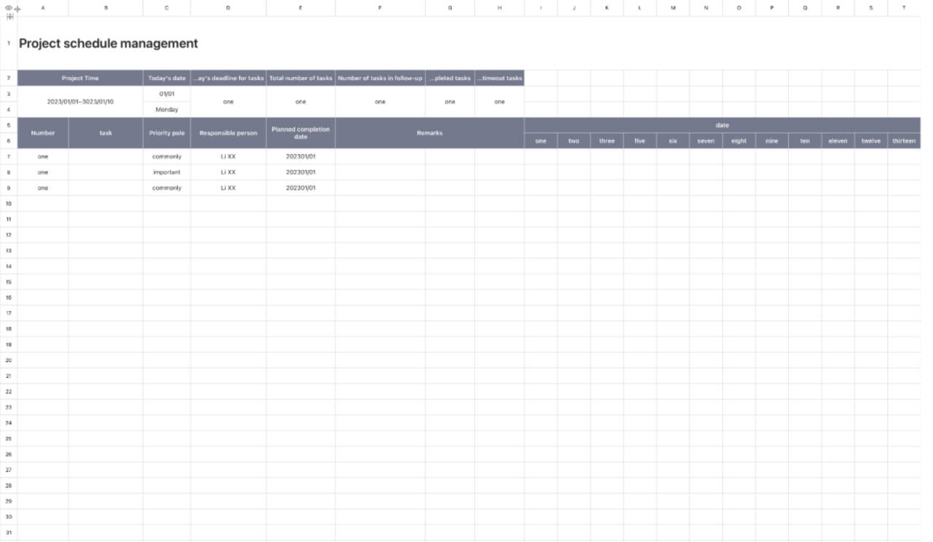Select the 'two' date column header
Screen dimensions: 933x542
coord(574,141)
